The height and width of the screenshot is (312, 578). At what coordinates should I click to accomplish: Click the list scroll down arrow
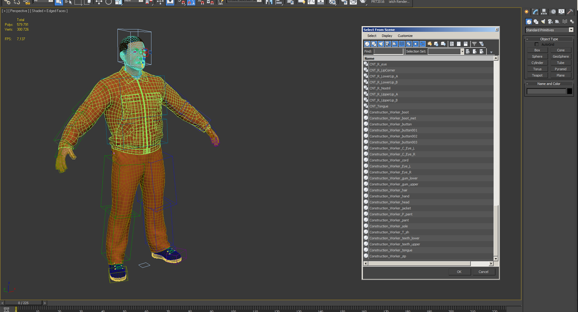(x=496, y=259)
